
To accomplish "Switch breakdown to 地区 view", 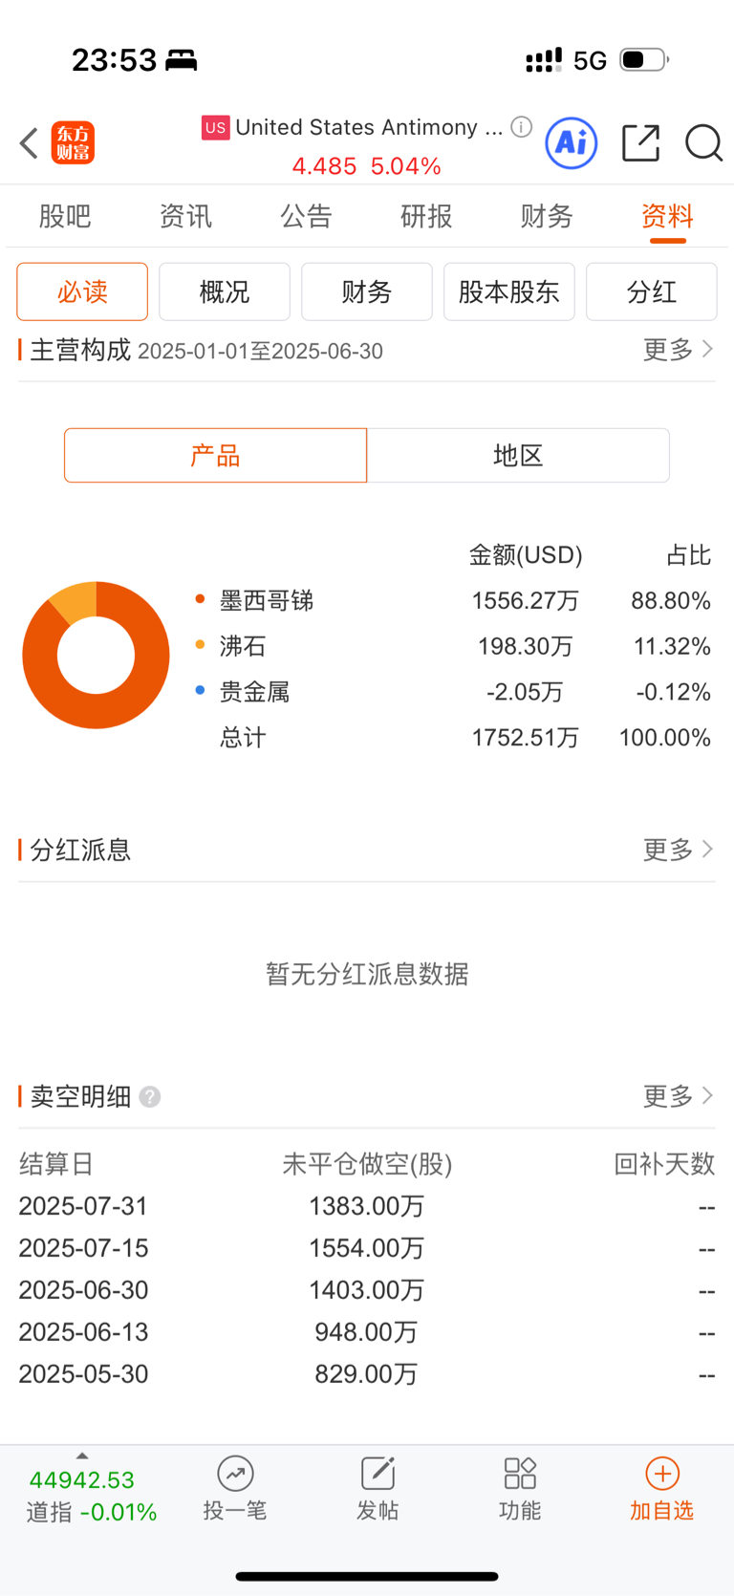I will point(518,455).
